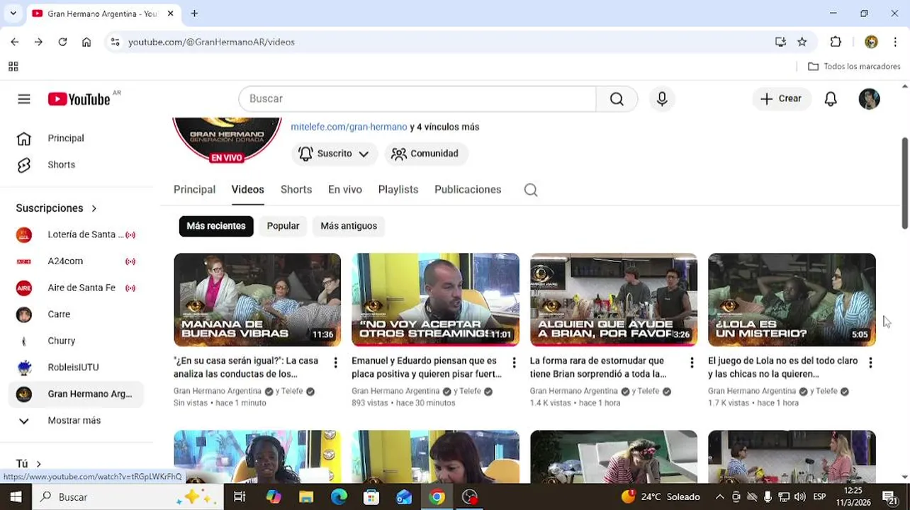The height and width of the screenshot is (510, 910).
Task: Open Task View on the taskbar
Action: (240, 497)
